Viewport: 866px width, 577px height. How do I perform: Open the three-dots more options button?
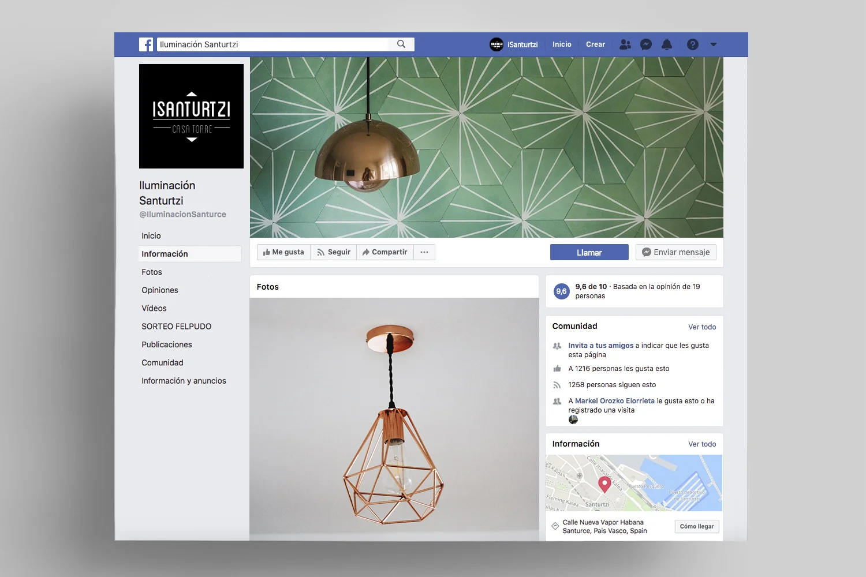424,252
